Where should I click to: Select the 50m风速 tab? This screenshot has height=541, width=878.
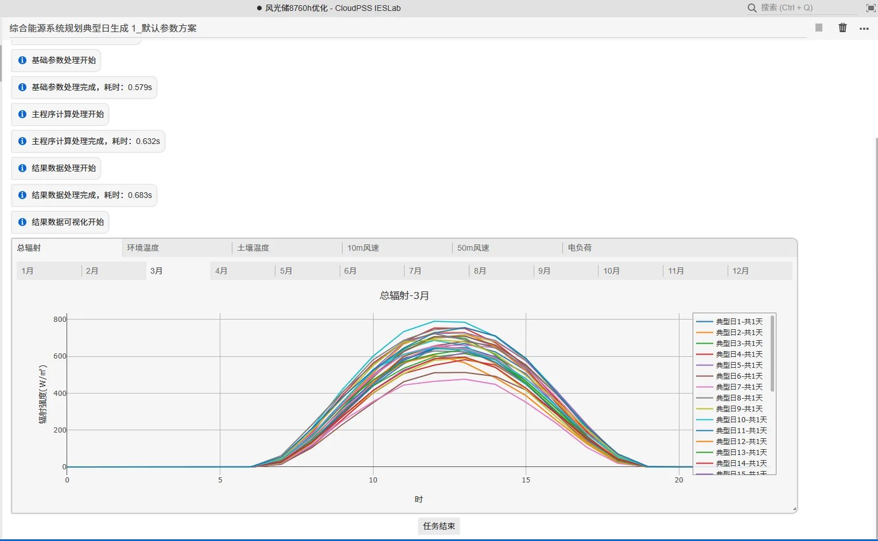508,248
